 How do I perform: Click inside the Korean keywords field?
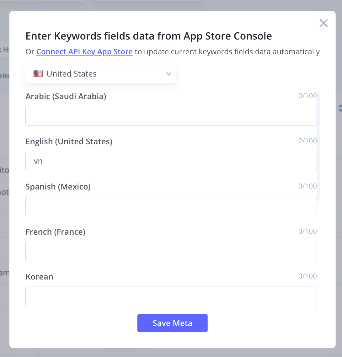(x=171, y=296)
